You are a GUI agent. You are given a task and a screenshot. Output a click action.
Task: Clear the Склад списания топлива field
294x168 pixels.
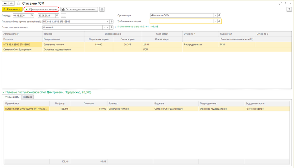[107, 27]
